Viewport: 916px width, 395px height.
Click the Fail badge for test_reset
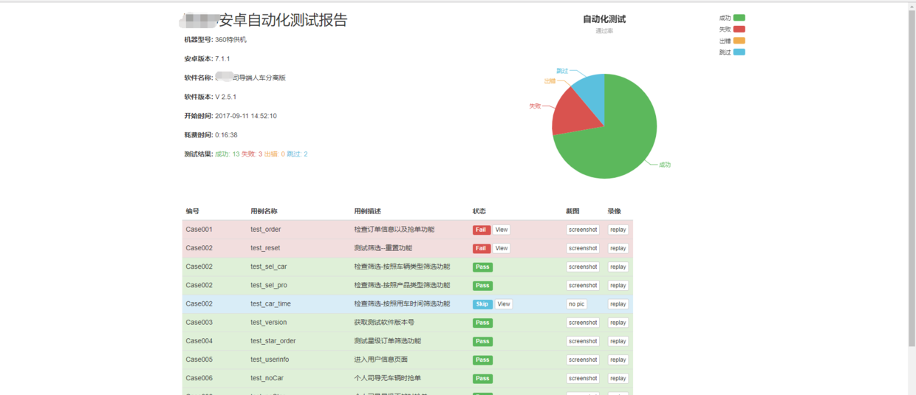tap(482, 248)
